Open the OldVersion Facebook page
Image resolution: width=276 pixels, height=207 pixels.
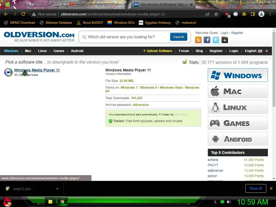pos(207,40)
